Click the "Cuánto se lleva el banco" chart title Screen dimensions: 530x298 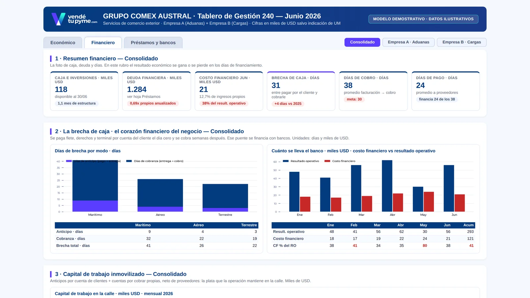(x=353, y=151)
